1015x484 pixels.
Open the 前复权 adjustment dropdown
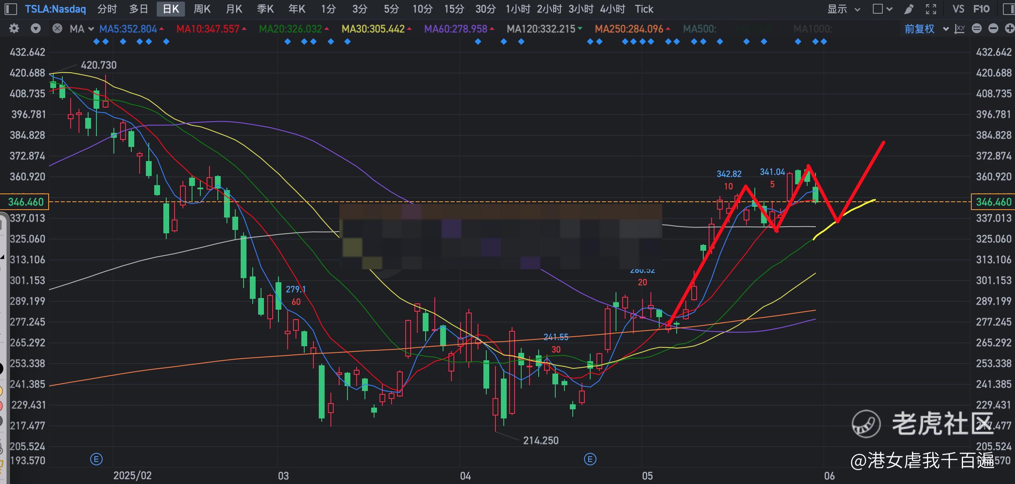click(x=926, y=29)
